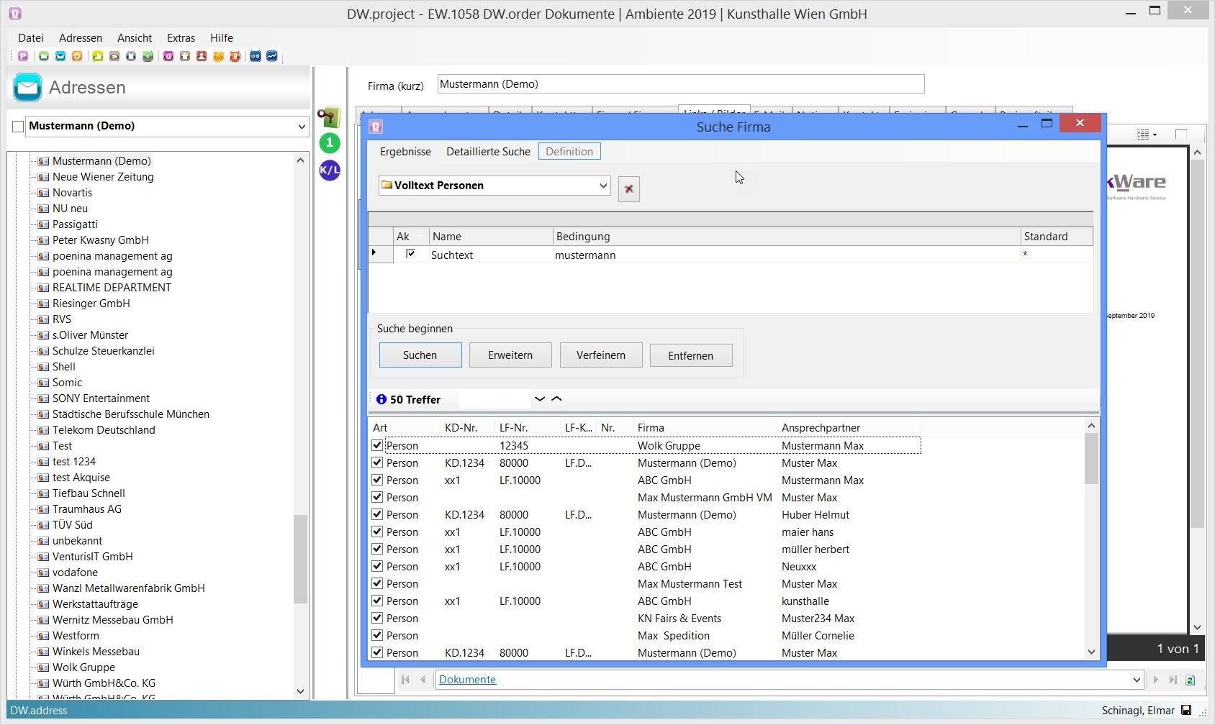Uncheck the Suchtext active checkbox
The height and width of the screenshot is (725, 1215).
point(410,254)
